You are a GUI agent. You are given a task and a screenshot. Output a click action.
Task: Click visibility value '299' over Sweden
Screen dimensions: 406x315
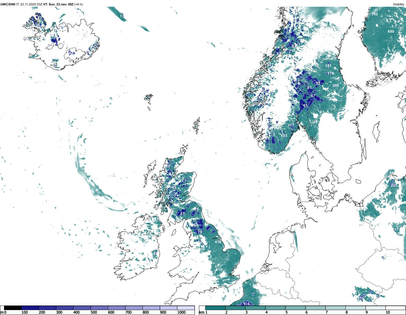pyautogui.click(x=336, y=86)
